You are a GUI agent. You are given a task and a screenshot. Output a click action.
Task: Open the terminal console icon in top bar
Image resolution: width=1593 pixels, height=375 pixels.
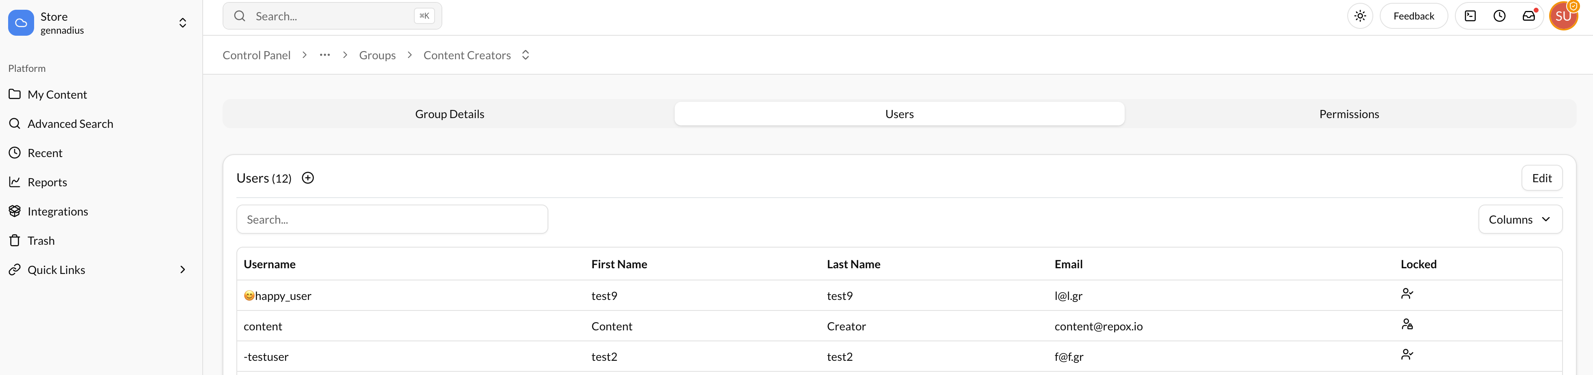[x=1471, y=15]
